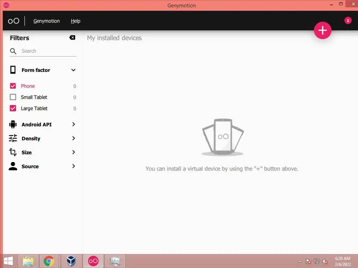The width and height of the screenshot is (358, 268).
Task: Click the Source label
Action: [x=30, y=166]
